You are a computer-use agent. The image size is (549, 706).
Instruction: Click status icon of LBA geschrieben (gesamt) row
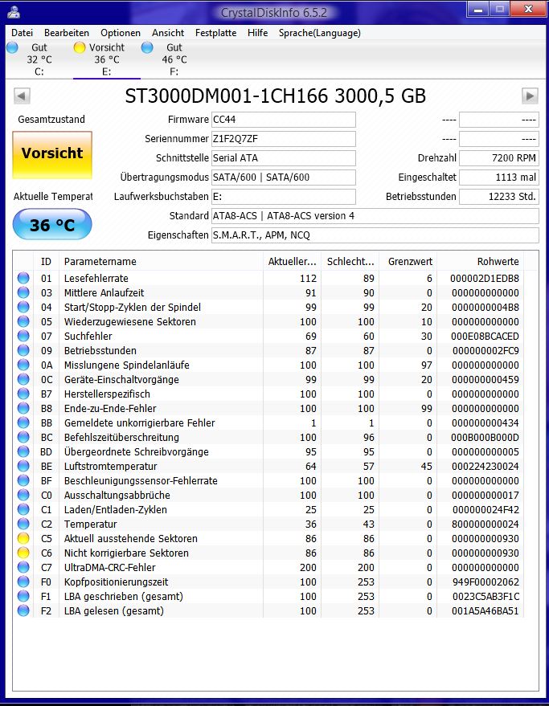(23, 596)
